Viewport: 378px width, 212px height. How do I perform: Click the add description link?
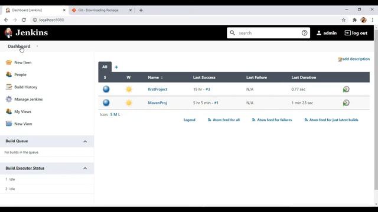point(356,59)
